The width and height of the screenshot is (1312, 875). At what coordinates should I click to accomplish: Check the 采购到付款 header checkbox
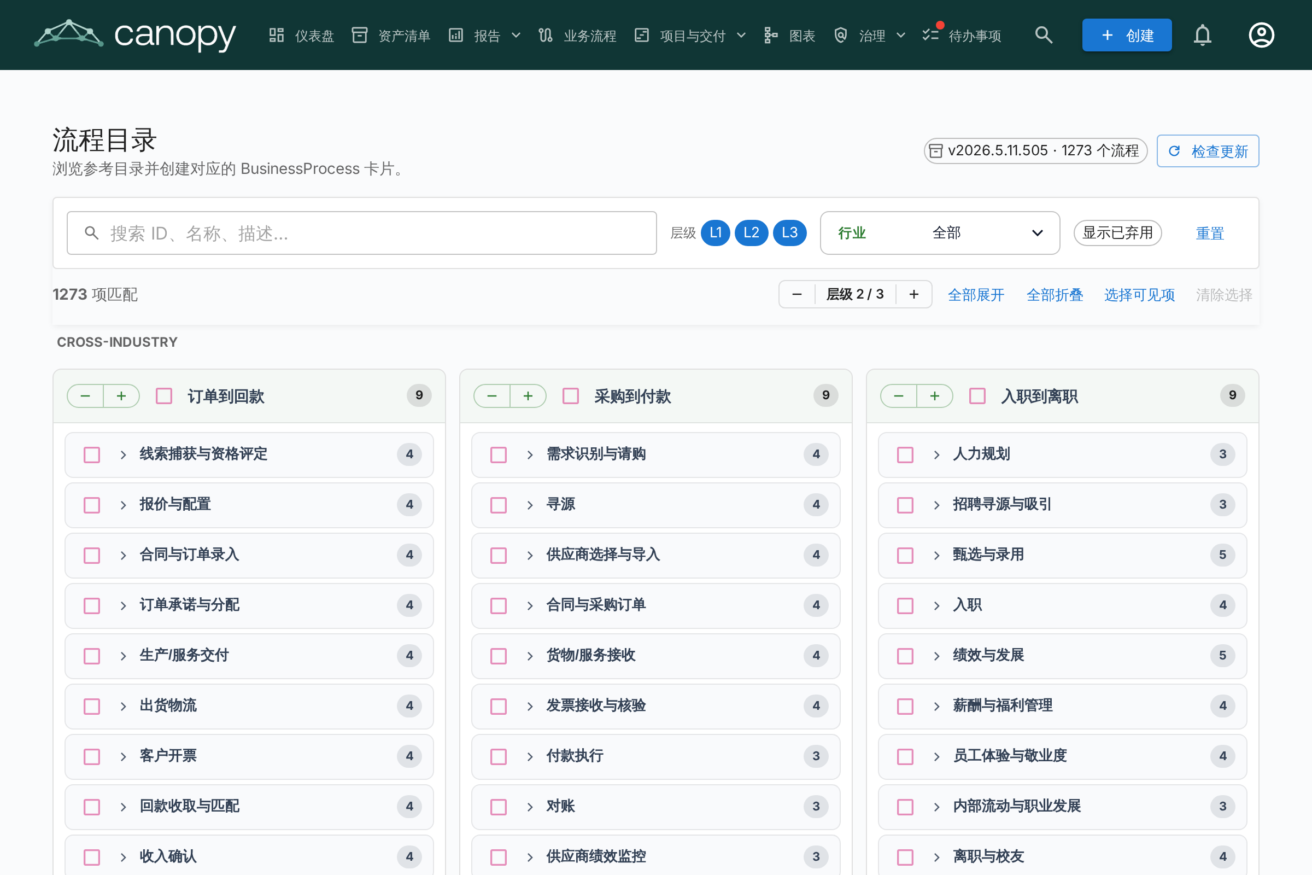[571, 396]
